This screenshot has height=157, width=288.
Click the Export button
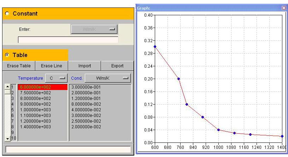click(x=117, y=66)
